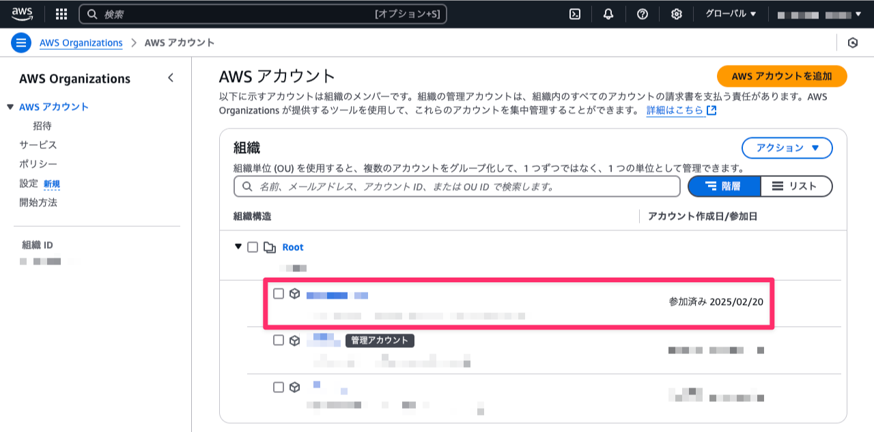Click the external link icon beside 詳細はこちら
Image resolution: width=874 pixels, height=432 pixels.
(711, 110)
